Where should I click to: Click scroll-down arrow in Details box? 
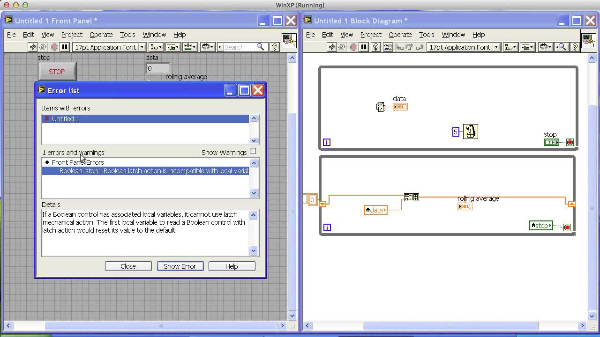[x=254, y=251]
